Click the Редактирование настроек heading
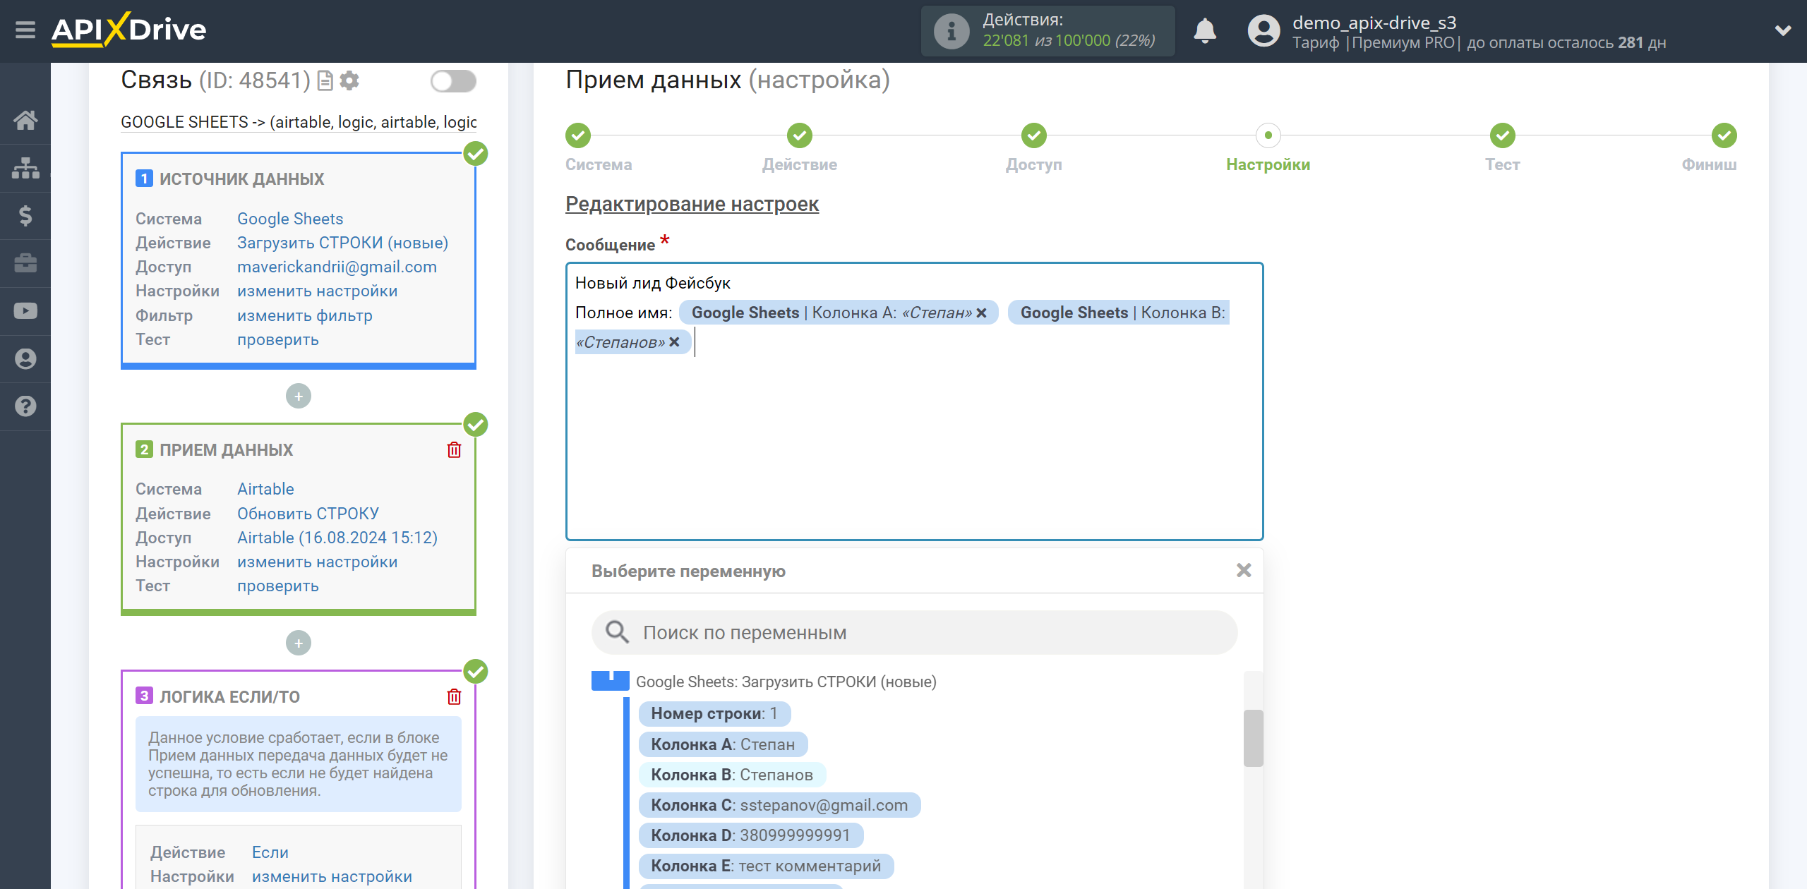Viewport: 1807px width, 889px height. [692, 204]
